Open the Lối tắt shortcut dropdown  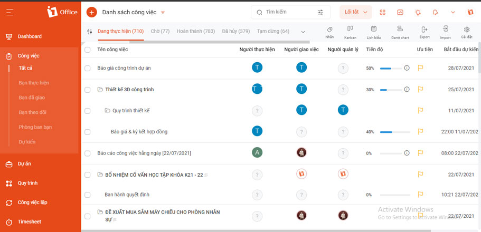point(356,12)
